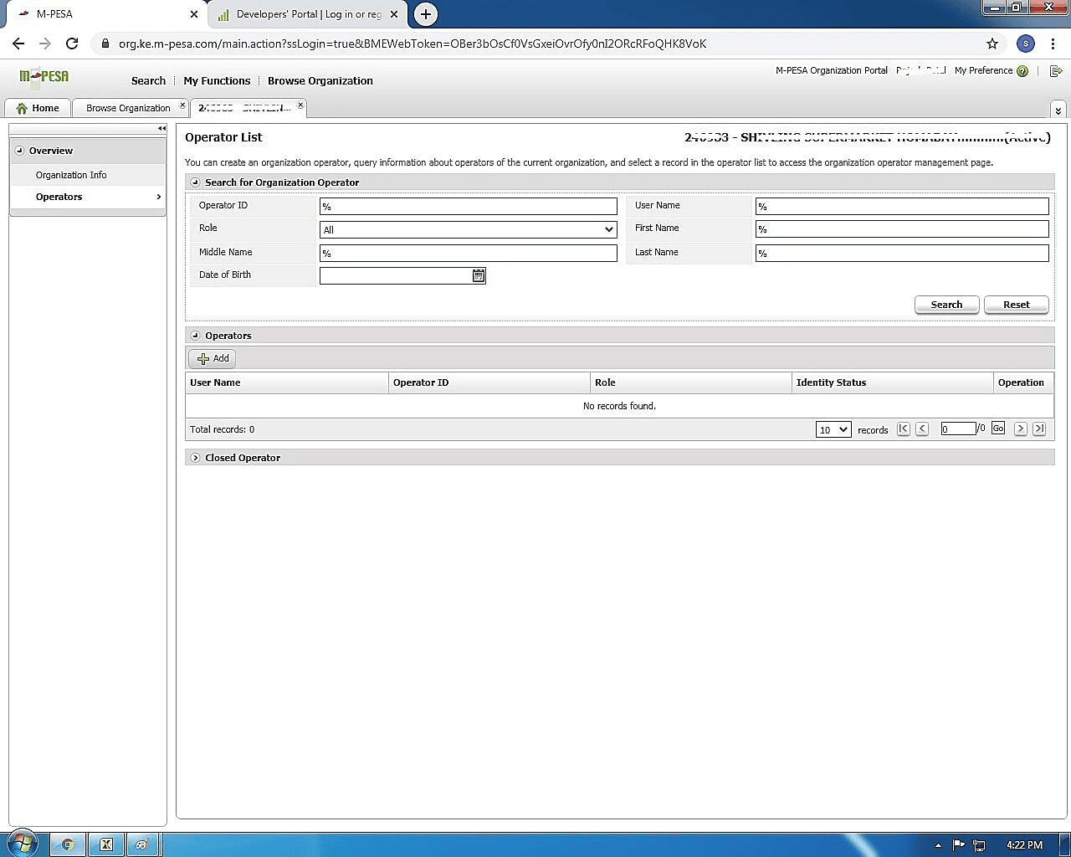Click the browser back arrow

(x=18, y=44)
